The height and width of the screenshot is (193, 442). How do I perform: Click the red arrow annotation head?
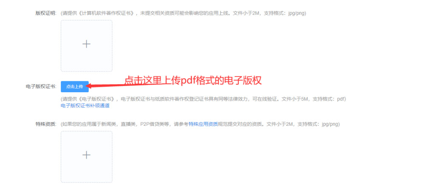tap(93, 85)
